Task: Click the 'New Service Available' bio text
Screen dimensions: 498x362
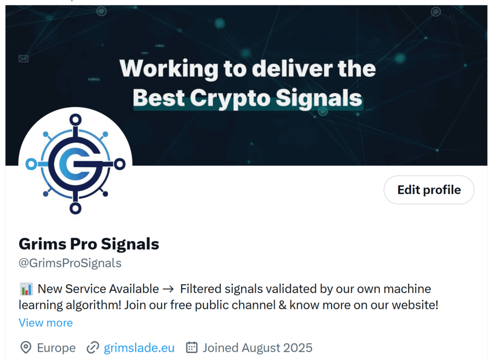Action: click(98, 289)
